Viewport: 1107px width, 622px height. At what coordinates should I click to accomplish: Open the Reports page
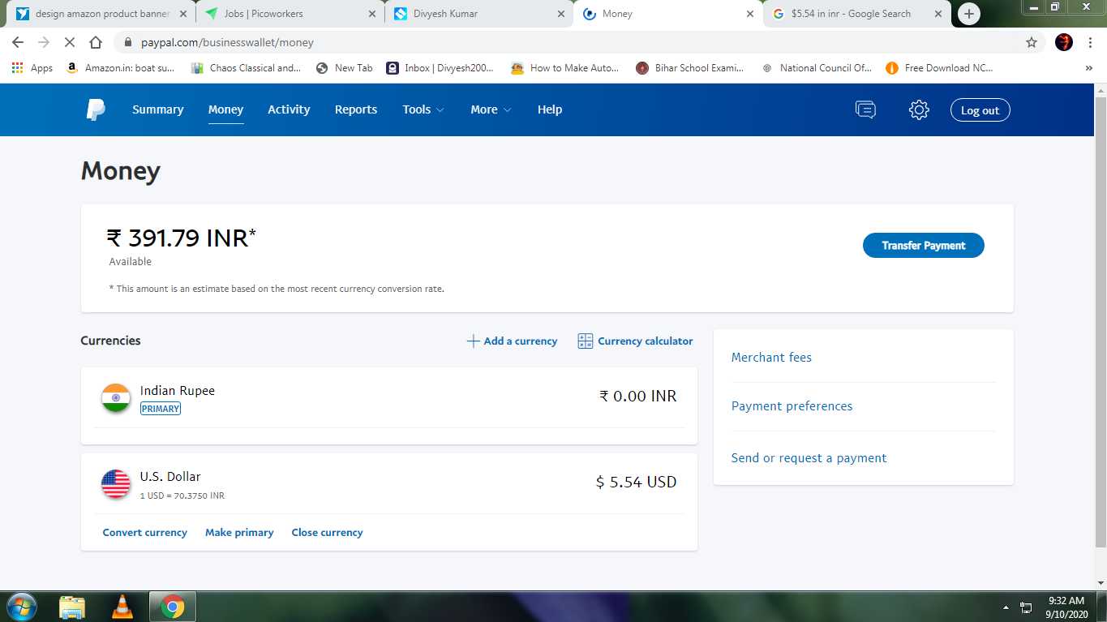pyautogui.click(x=356, y=109)
